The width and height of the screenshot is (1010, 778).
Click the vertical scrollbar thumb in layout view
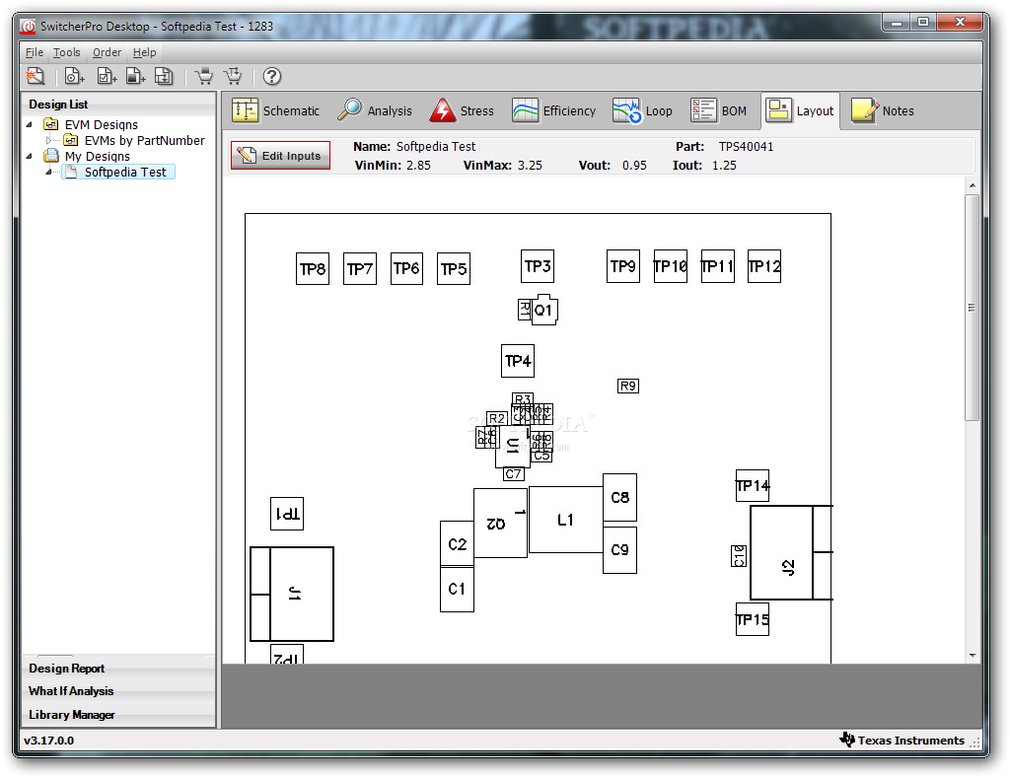(972, 308)
